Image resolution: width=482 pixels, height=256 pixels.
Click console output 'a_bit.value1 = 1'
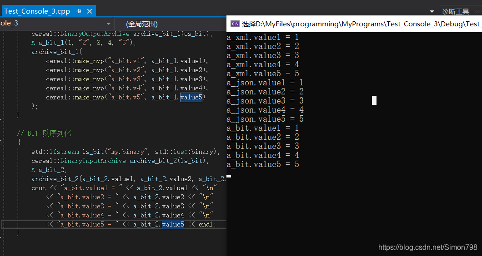[x=263, y=128]
